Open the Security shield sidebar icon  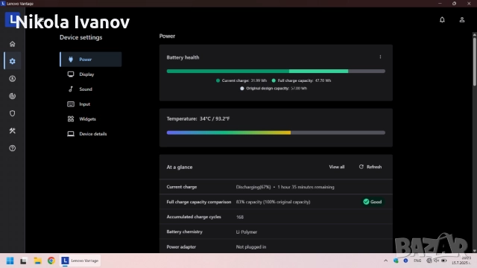click(x=12, y=113)
